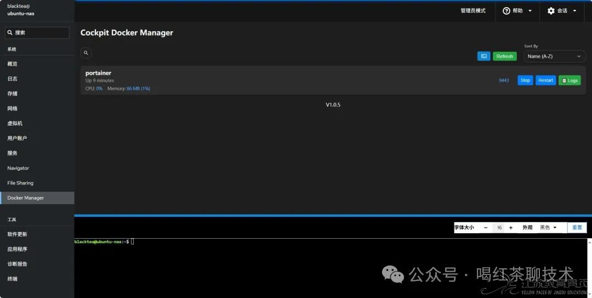The width and height of the screenshot is (592, 298).
Task: Click portainer Memory 86 MB (1%) value
Action: (138, 88)
